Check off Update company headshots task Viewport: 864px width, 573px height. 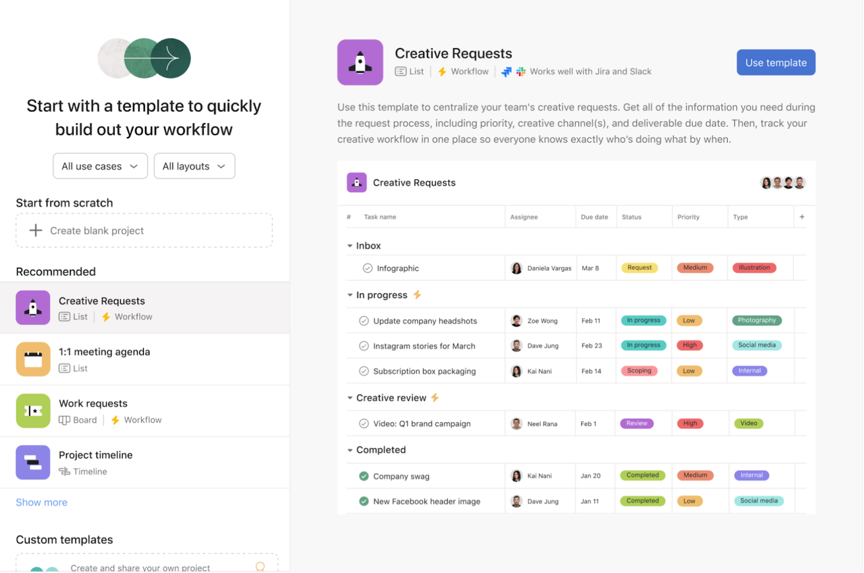[x=364, y=321]
